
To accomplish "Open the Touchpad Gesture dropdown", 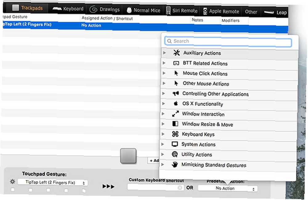I will pyautogui.click(x=53, y=182).
